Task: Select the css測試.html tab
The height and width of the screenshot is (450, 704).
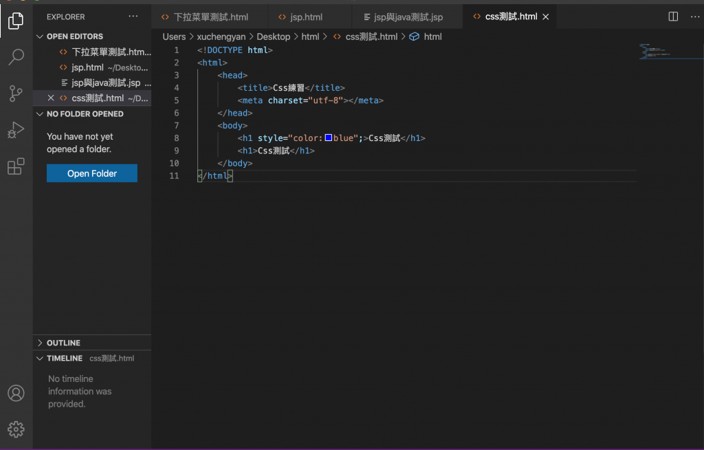Action: [511, 17]
